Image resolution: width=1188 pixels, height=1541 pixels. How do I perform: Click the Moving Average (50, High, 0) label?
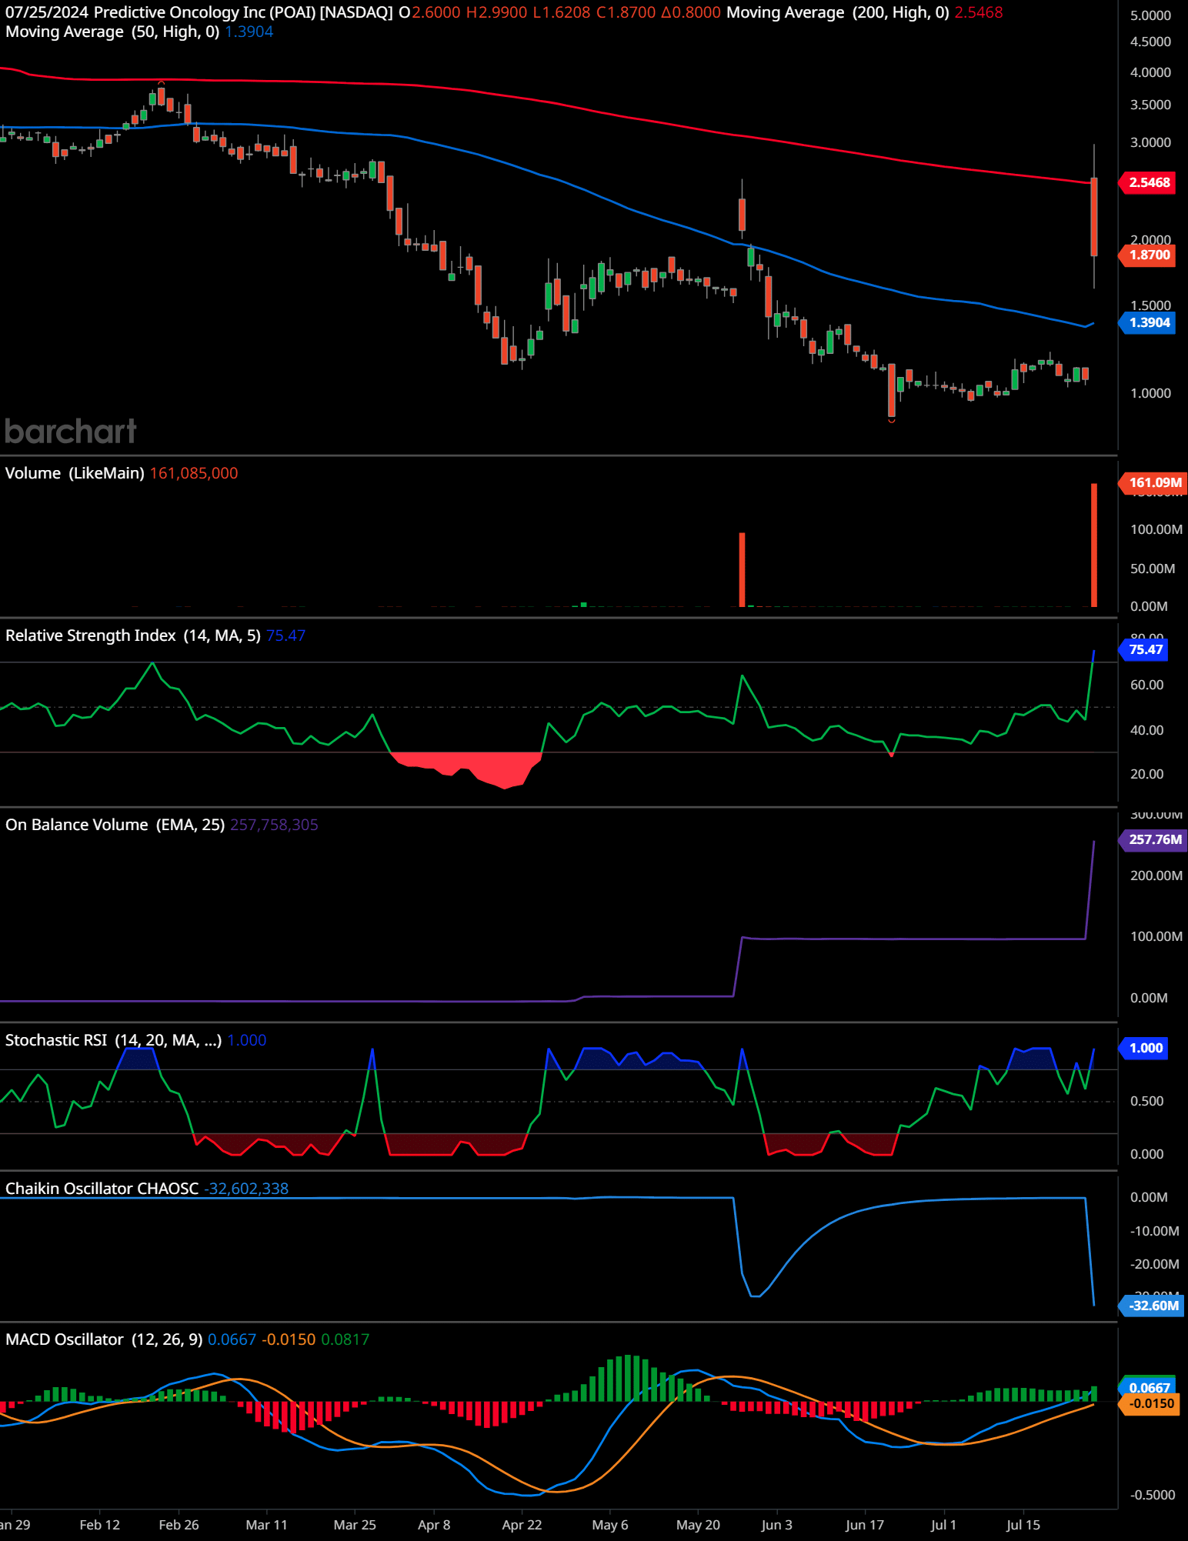[x=112, y=32]
